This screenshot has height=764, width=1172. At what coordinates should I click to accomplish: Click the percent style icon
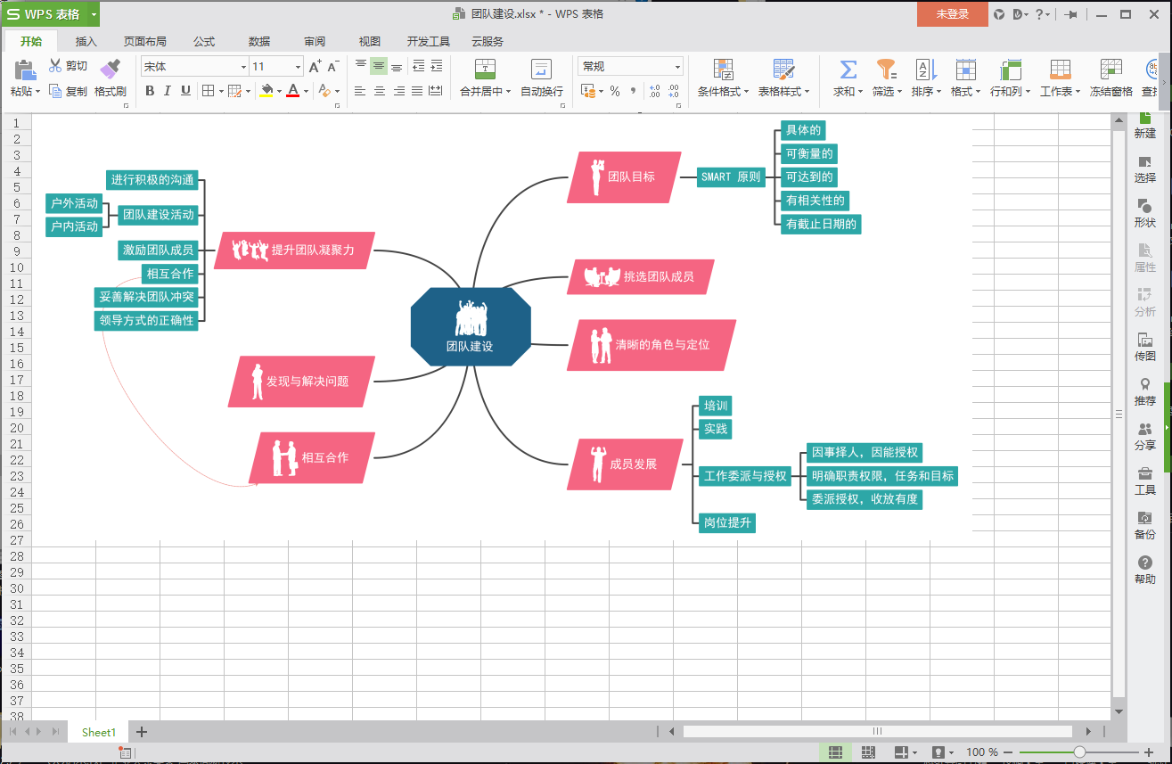pos(615,91)
